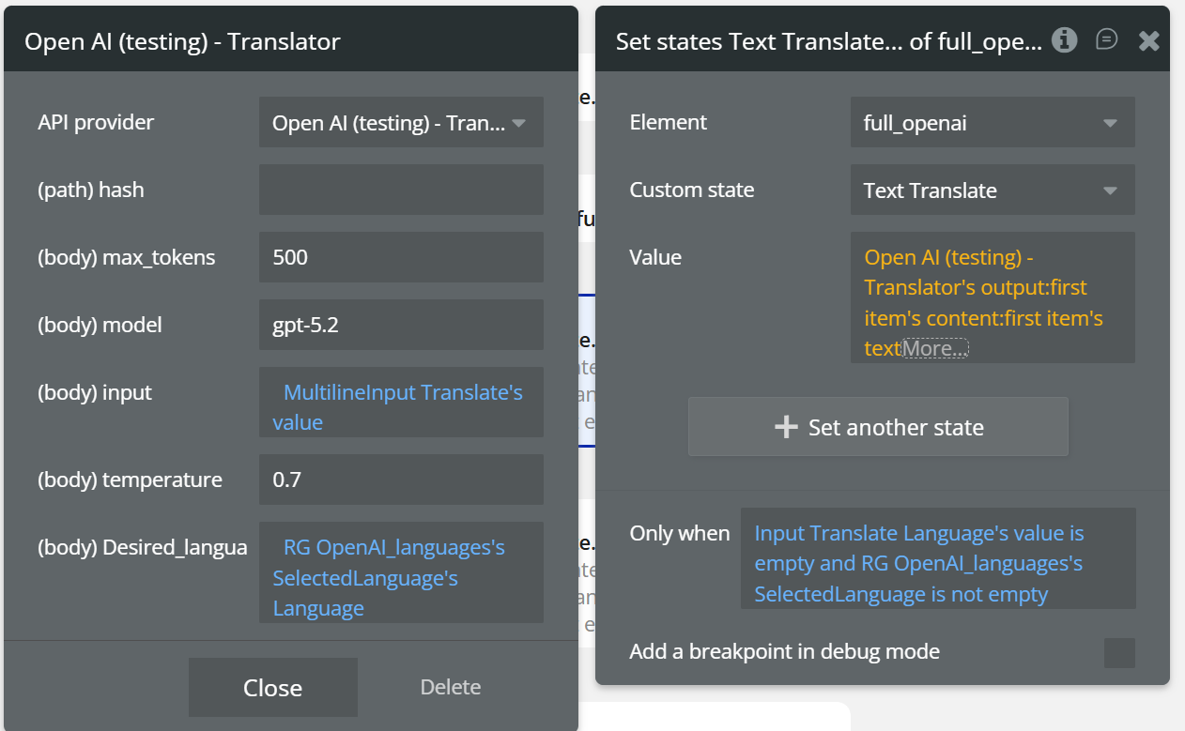This screenshot has width=1185, height=731.
Task: Expand the Element dropdown showing full_openai
Action: [993, 122]
